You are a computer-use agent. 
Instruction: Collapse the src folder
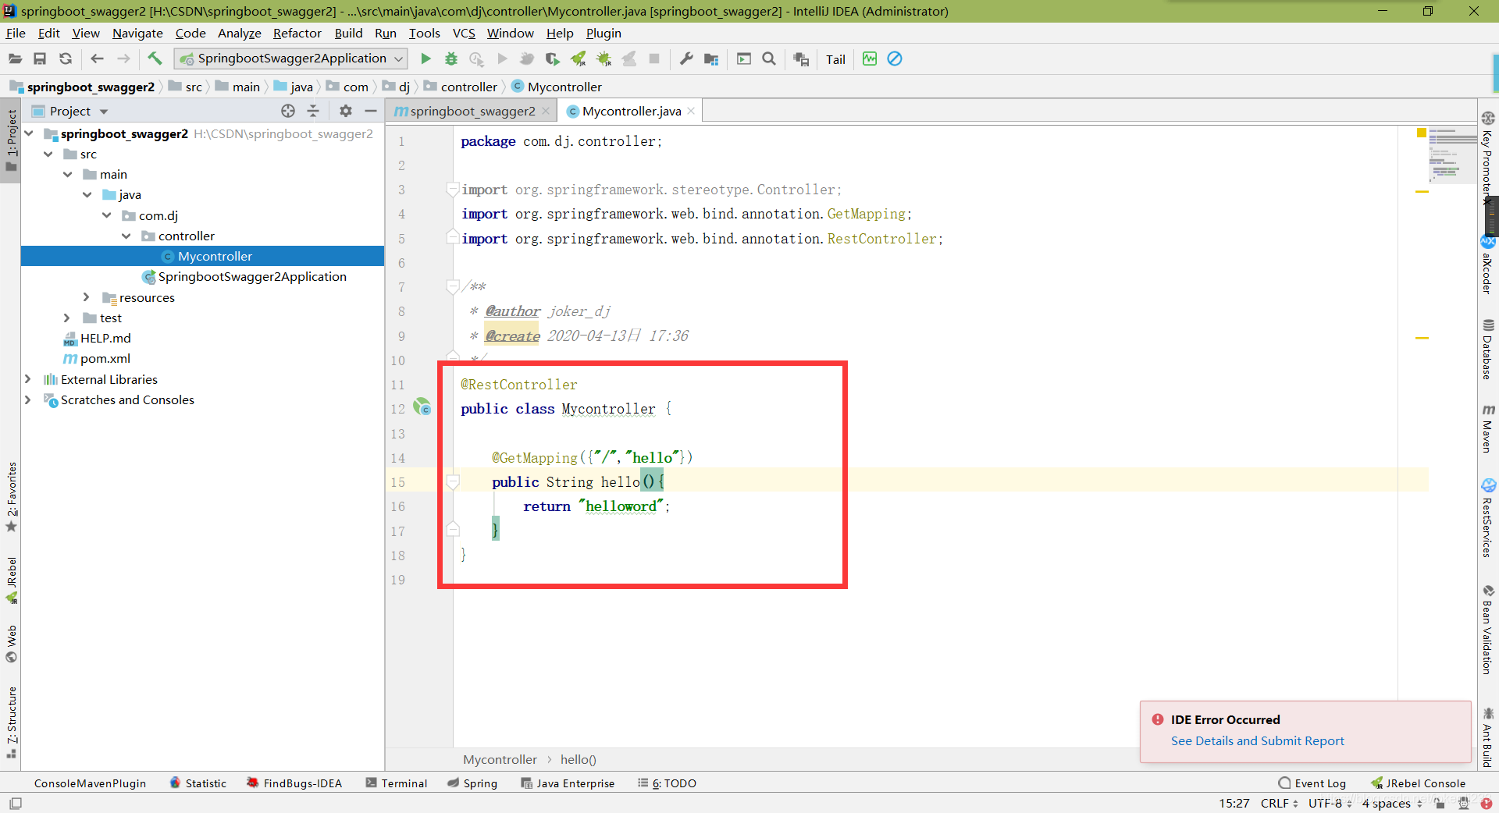(48, 154)
